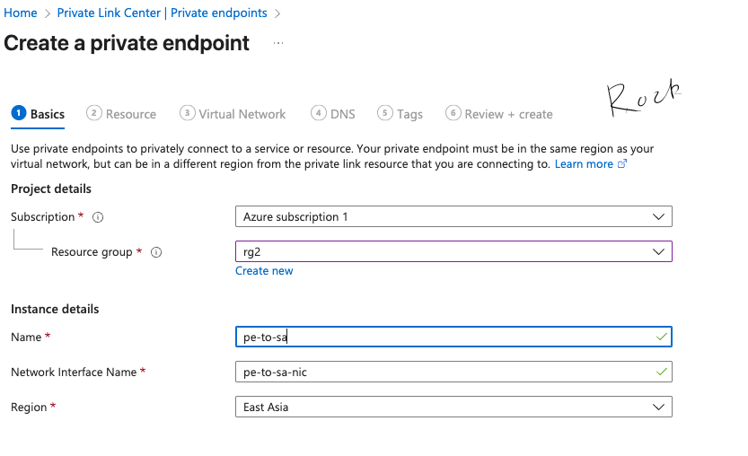Open the Virtual Network tab
The width and height of the screenshot is (748, 456).
[x=242, y=114]
